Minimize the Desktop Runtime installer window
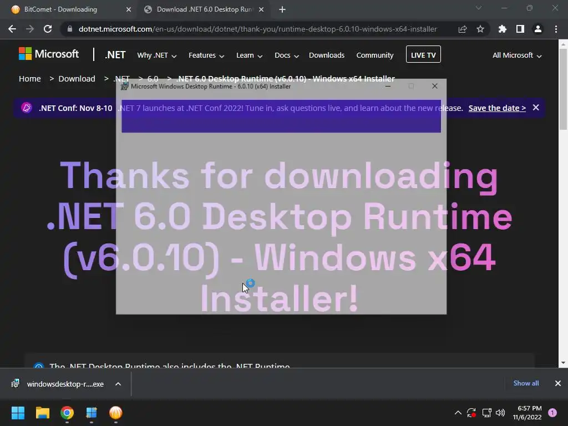This screenshot has width=568, height=426. coord(388,86)
